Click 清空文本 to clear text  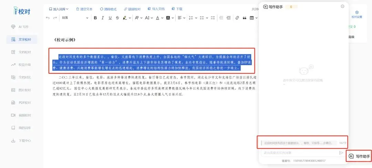point(84,9)
